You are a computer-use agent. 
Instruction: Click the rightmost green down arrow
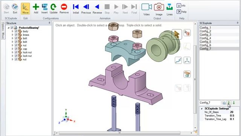[x=234, y=103]
